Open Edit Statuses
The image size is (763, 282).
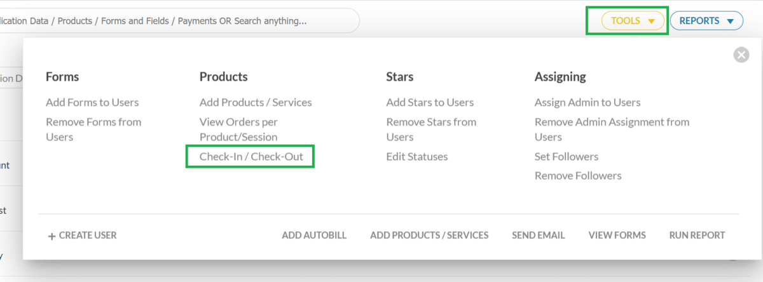pyautogui.click(x=416, y=156)
